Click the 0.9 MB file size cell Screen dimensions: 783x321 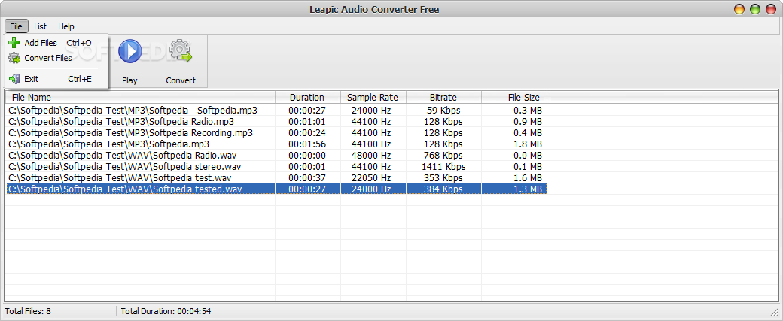point(528,121)
